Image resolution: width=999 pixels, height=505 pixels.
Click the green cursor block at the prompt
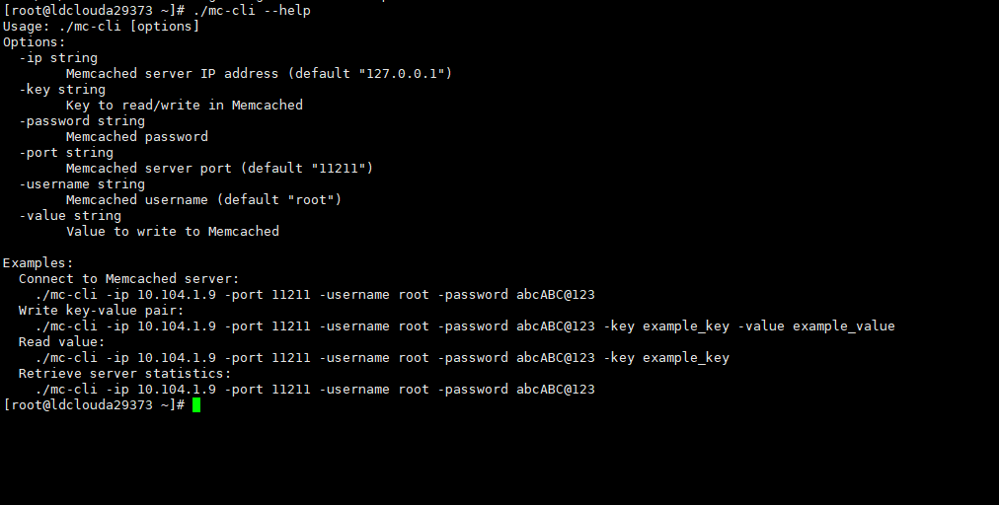(x=196, y=405)
